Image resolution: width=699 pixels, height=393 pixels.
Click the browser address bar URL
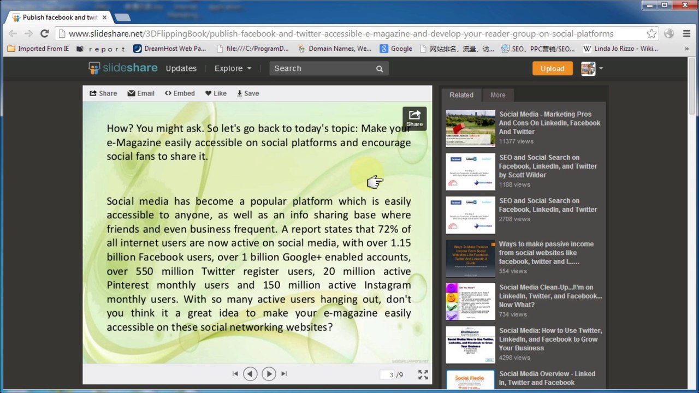coord(341,33)
